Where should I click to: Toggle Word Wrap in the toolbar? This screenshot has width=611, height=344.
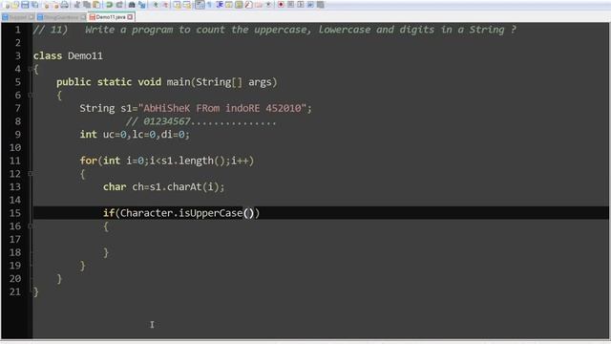coord(200,5)
